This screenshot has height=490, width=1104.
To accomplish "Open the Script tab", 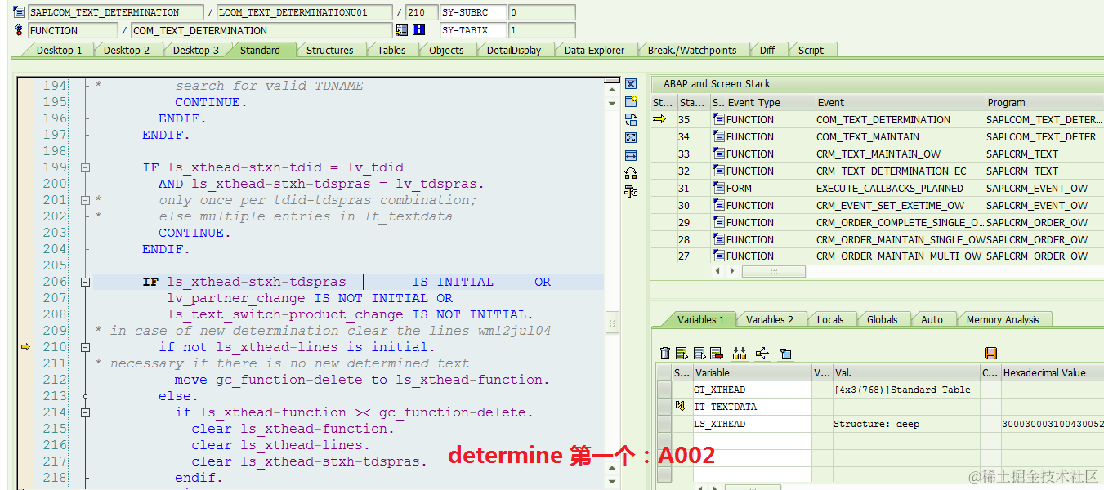I will (811, 50).
